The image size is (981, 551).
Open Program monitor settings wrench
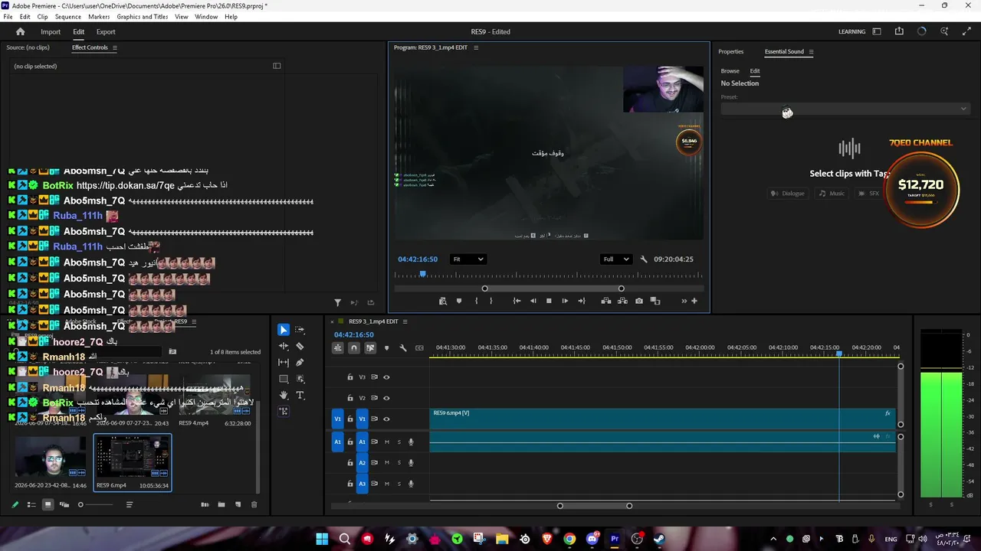(644, 259)
